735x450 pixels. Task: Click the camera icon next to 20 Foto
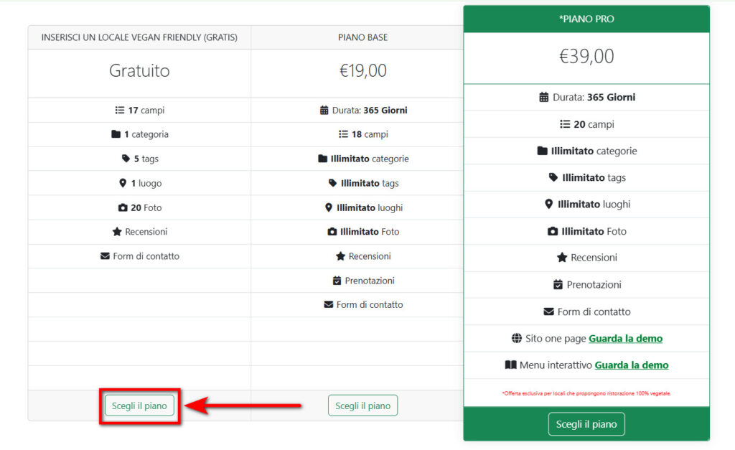pos(123,207)
